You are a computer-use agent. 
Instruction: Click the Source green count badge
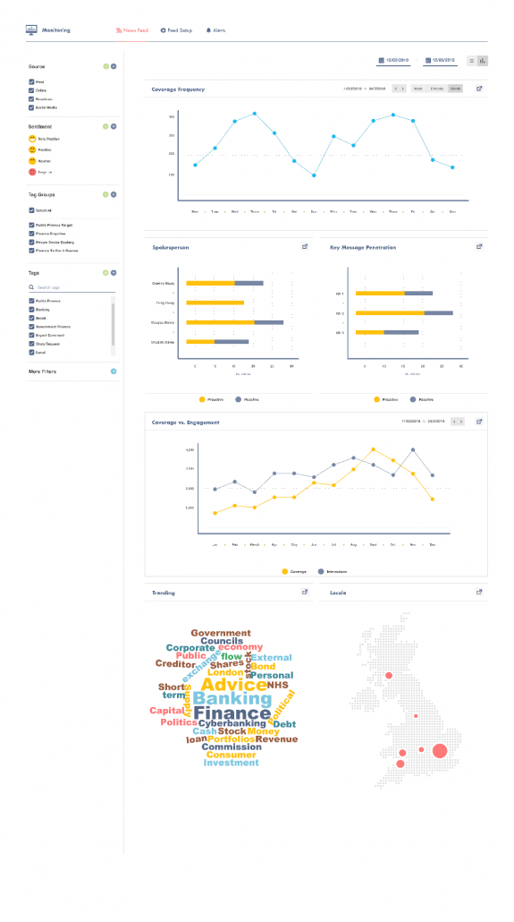tap(106, 66)
